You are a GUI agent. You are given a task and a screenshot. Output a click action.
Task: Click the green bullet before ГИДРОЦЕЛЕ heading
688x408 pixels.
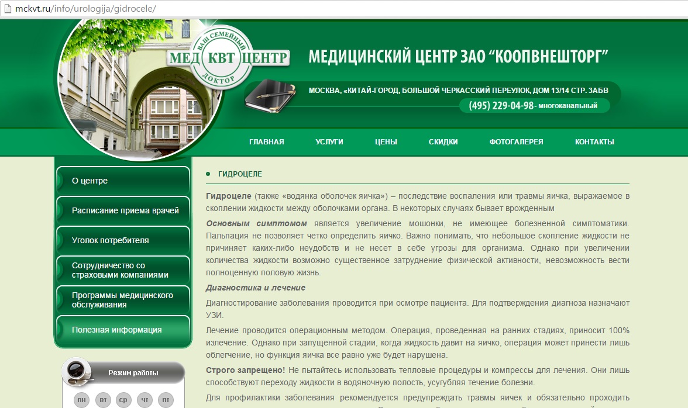pos(208,174)
